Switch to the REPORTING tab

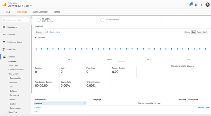22,12
